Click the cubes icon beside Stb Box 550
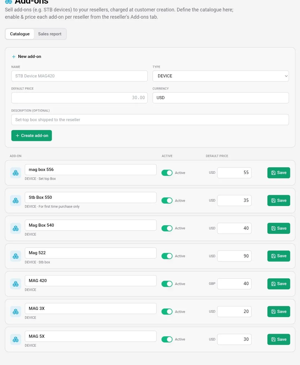Screen dimensions: 300x365 [x=16, y=200]
